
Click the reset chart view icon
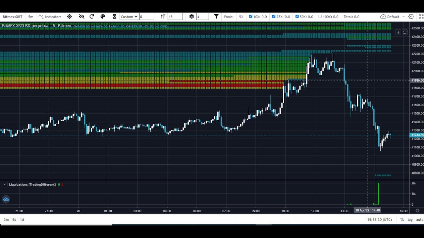[405, 32]
